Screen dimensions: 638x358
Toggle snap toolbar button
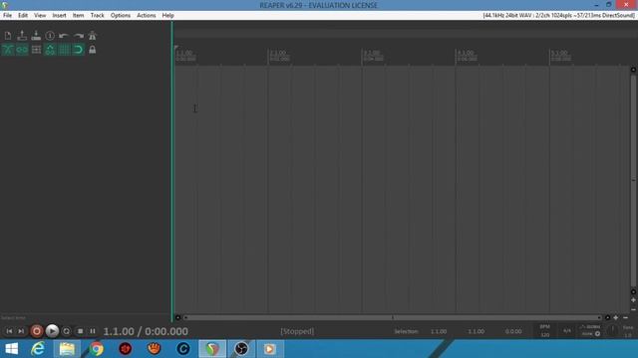coord(78,50)
